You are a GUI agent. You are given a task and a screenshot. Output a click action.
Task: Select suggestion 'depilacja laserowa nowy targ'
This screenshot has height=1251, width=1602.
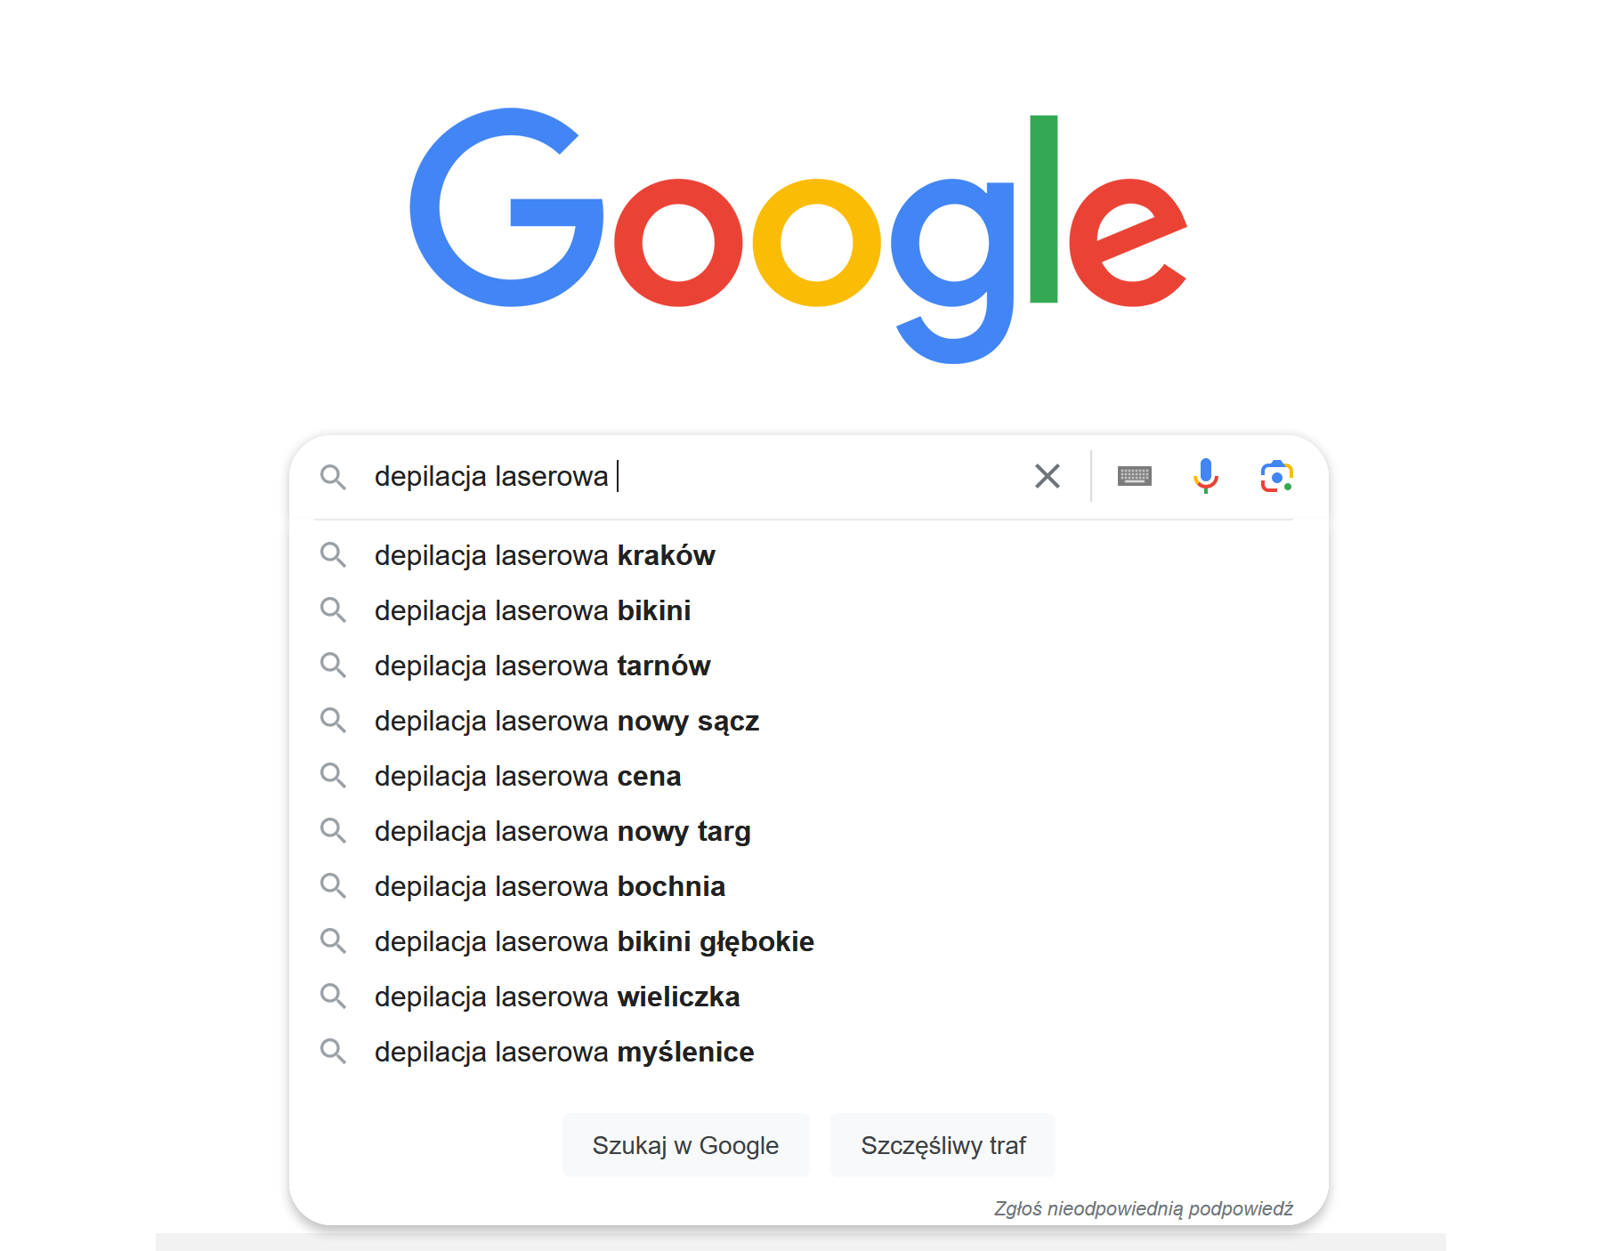pyautogui.click(x=562, y=831)
